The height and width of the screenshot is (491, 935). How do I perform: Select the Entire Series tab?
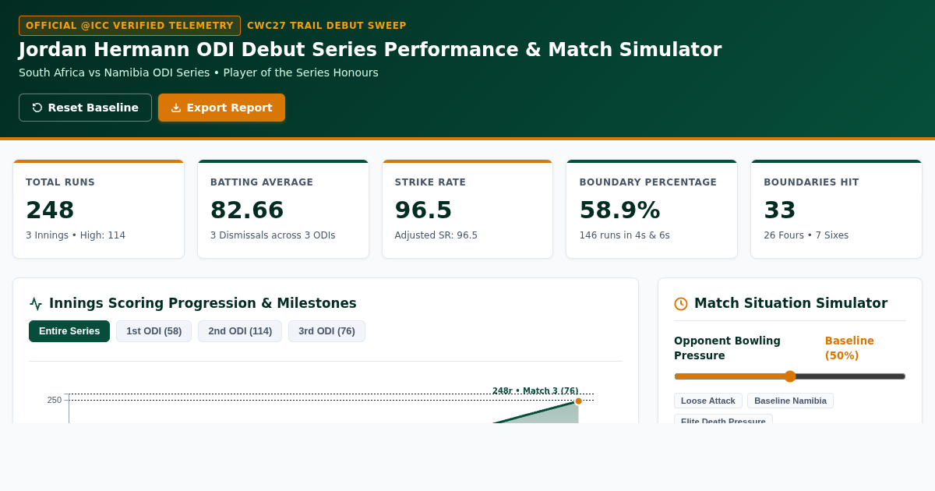69,331
